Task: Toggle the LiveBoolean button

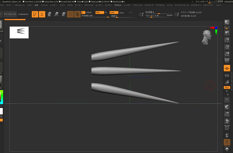Action: point(23,14)
